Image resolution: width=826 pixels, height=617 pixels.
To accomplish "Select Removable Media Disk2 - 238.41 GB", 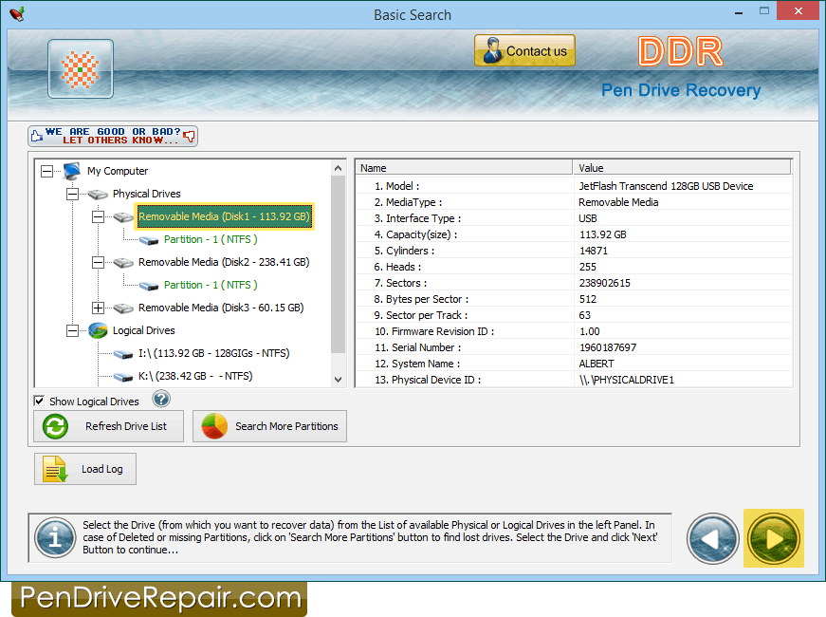I will click(x=224, y=262).
